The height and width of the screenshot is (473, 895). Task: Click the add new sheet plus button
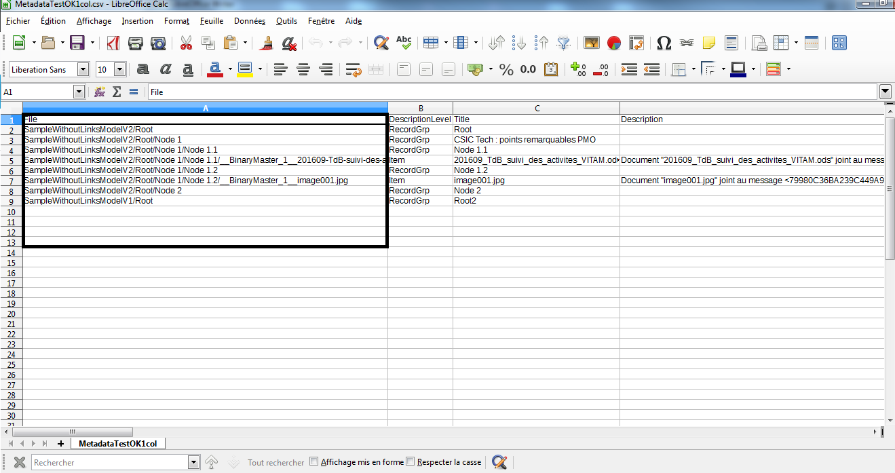(x=60, y=443)
